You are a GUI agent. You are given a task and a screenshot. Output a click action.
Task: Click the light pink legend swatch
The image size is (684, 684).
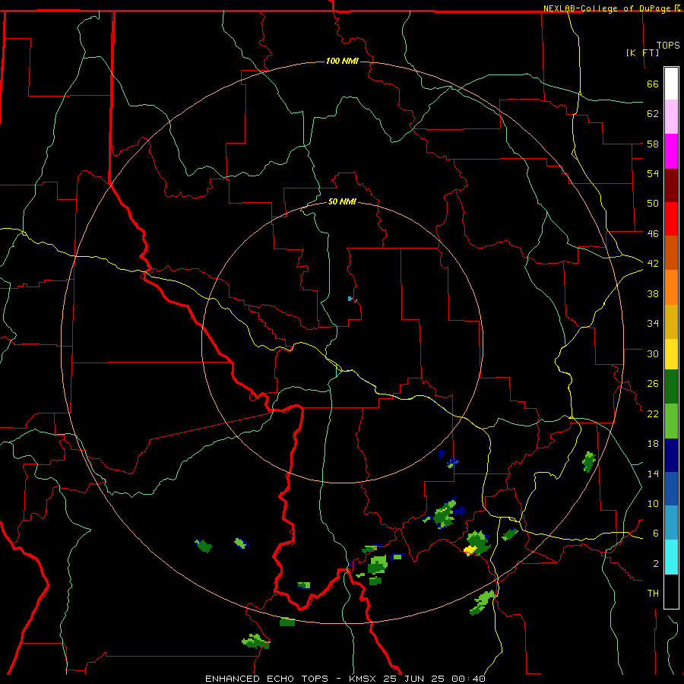[671, 117]
